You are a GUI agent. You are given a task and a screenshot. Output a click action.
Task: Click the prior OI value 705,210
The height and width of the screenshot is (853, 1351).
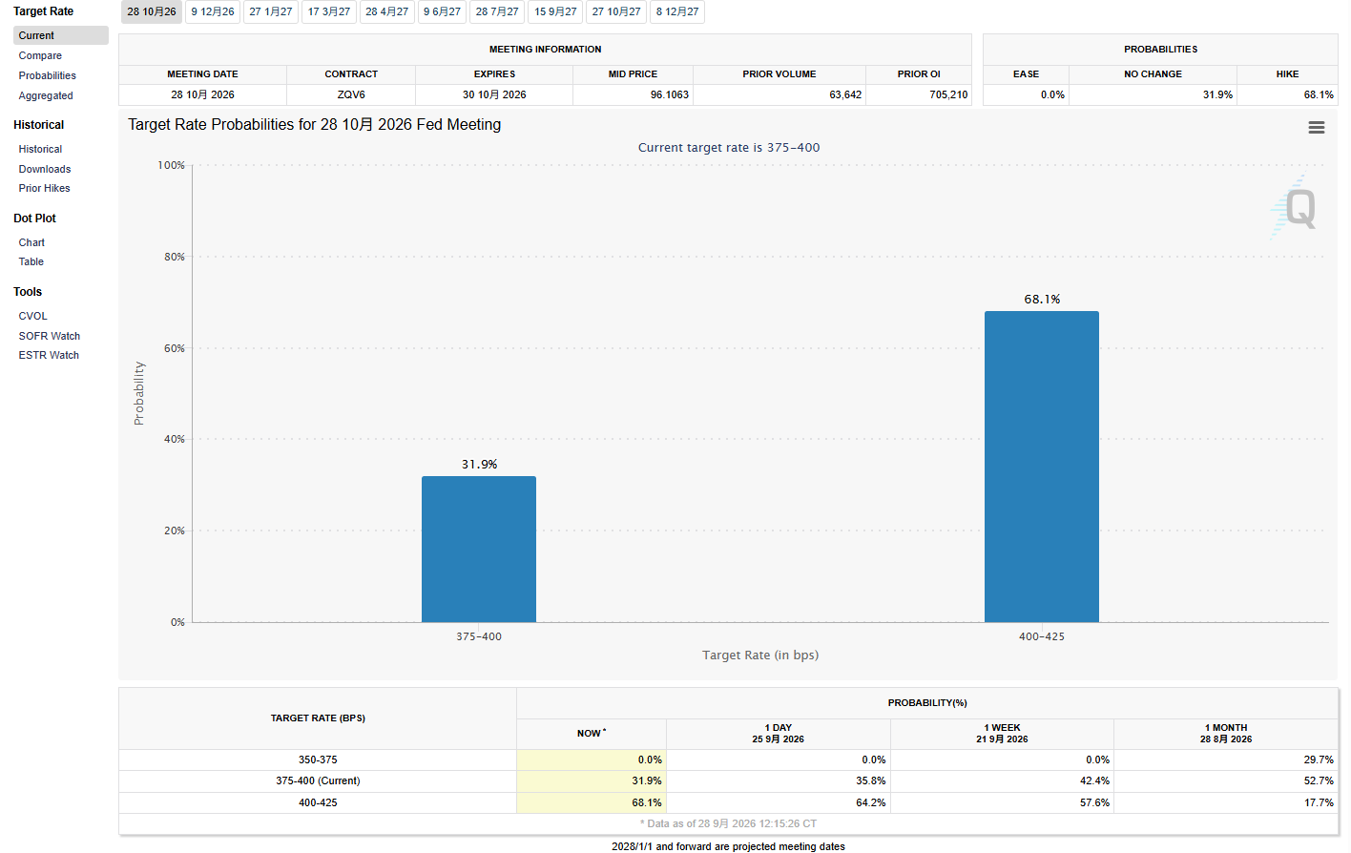pos(948,94)
